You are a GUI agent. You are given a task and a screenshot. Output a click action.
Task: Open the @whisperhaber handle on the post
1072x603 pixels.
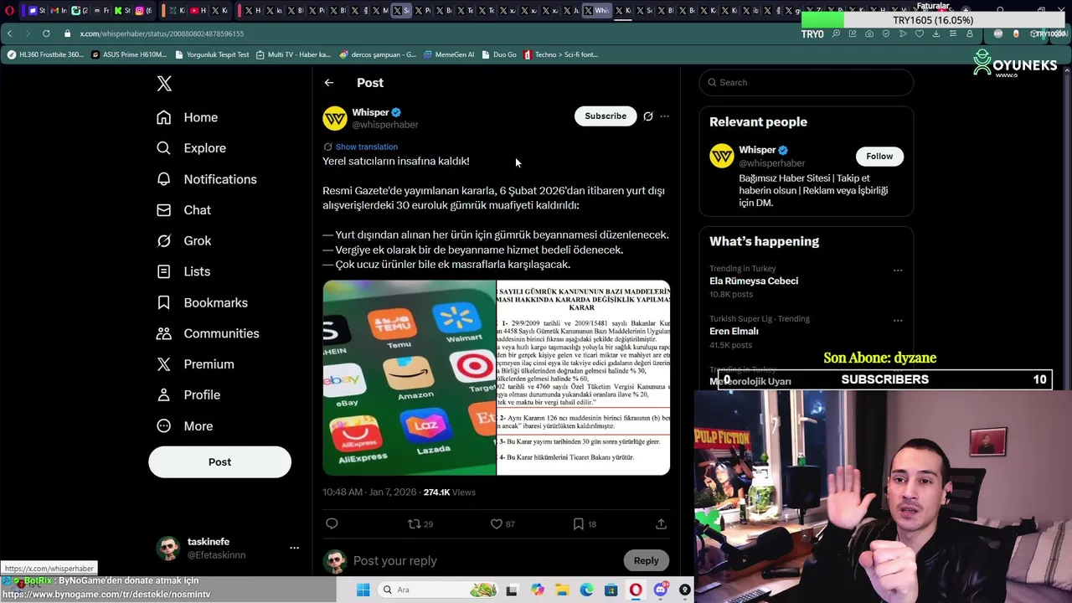coord(385,125)
